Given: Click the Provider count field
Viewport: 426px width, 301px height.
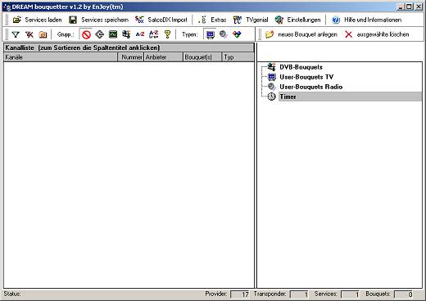Looking at the screenshot, I should 240,294.
